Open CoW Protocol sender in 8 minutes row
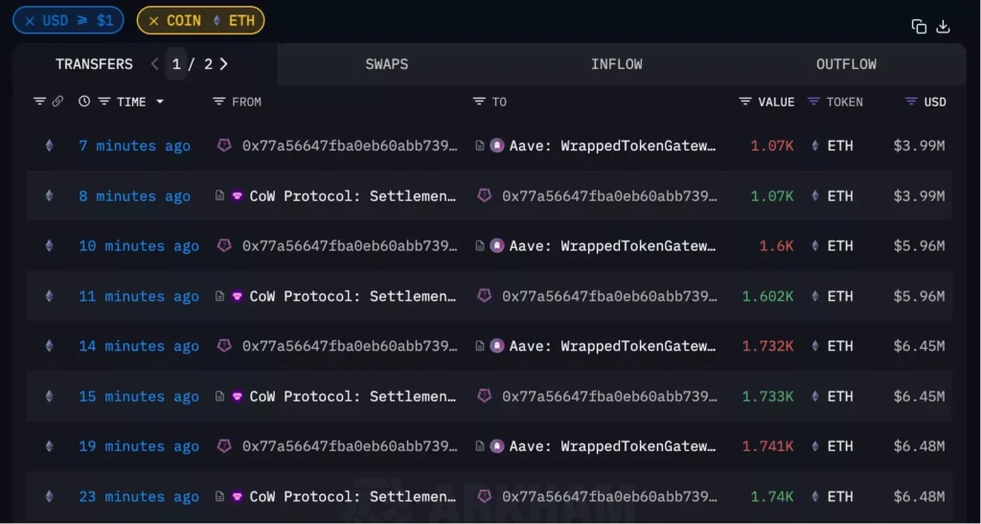The image size is (981, 524). 353,195
